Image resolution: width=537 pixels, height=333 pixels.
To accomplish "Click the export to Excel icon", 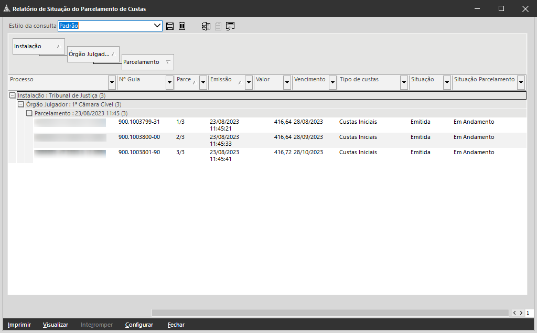I will pos(206,26).
